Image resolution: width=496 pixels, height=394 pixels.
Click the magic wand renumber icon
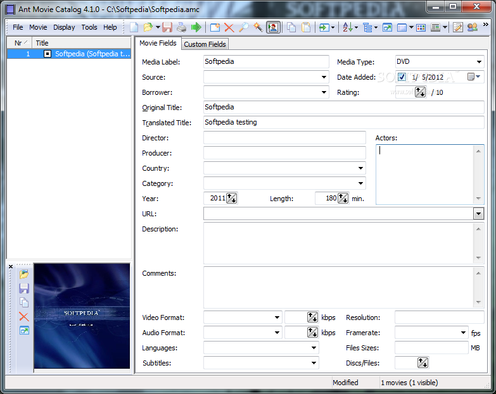[x=258, y=27]
